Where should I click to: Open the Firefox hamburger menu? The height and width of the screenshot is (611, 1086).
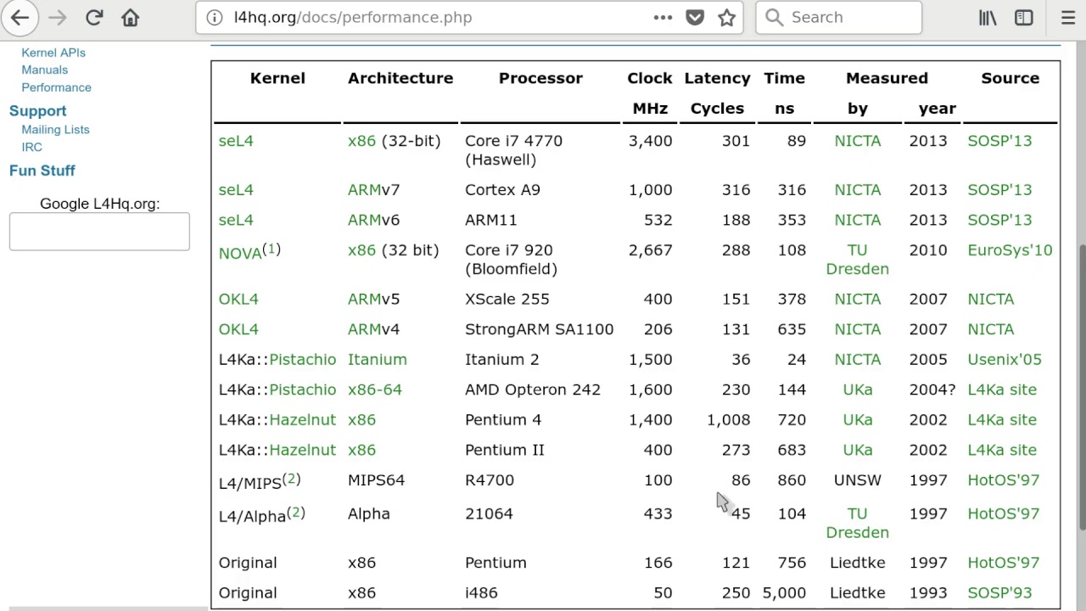[x=1068, y=17]
